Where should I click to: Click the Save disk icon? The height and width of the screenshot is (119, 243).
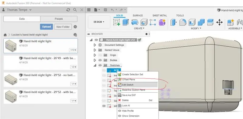tap(105, 10)
